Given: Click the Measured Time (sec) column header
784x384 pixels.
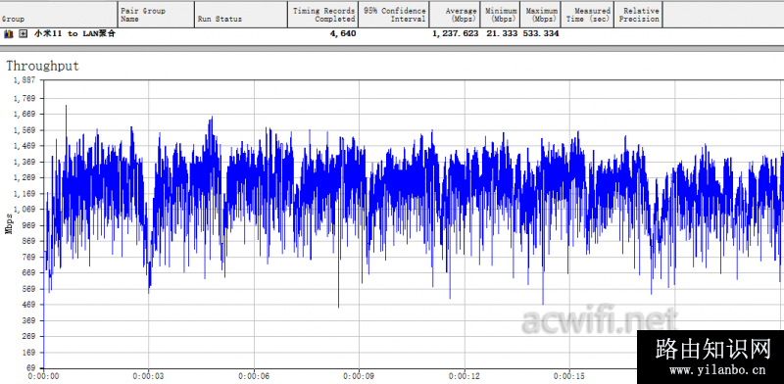Looking at the screenshot, I should 587,14.
